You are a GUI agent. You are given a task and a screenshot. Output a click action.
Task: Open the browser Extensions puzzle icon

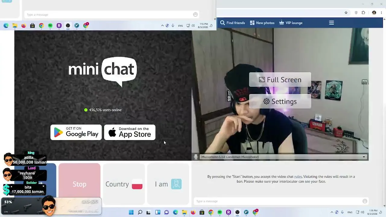point(363,13)
